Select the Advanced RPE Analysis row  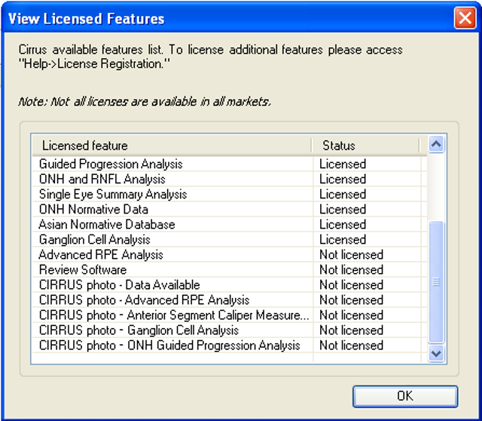pyautogui.click(x=230, y=254)
